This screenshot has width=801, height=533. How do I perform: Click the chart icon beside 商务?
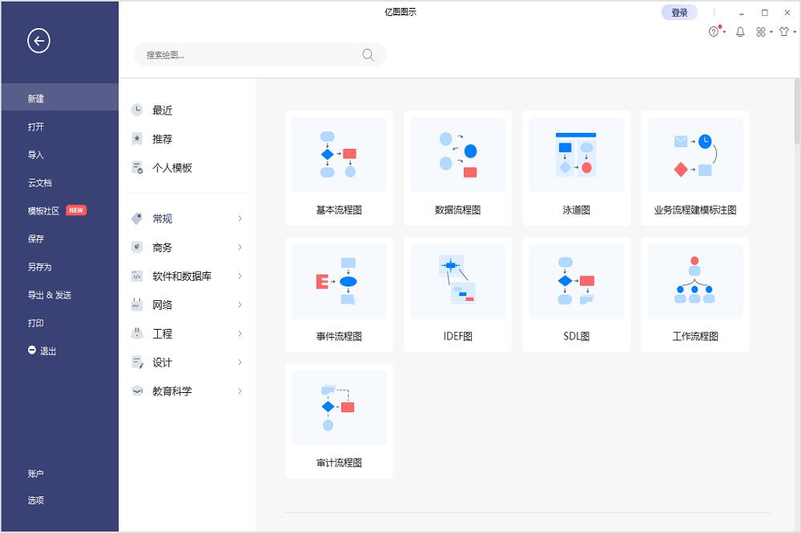click(137, 247)
